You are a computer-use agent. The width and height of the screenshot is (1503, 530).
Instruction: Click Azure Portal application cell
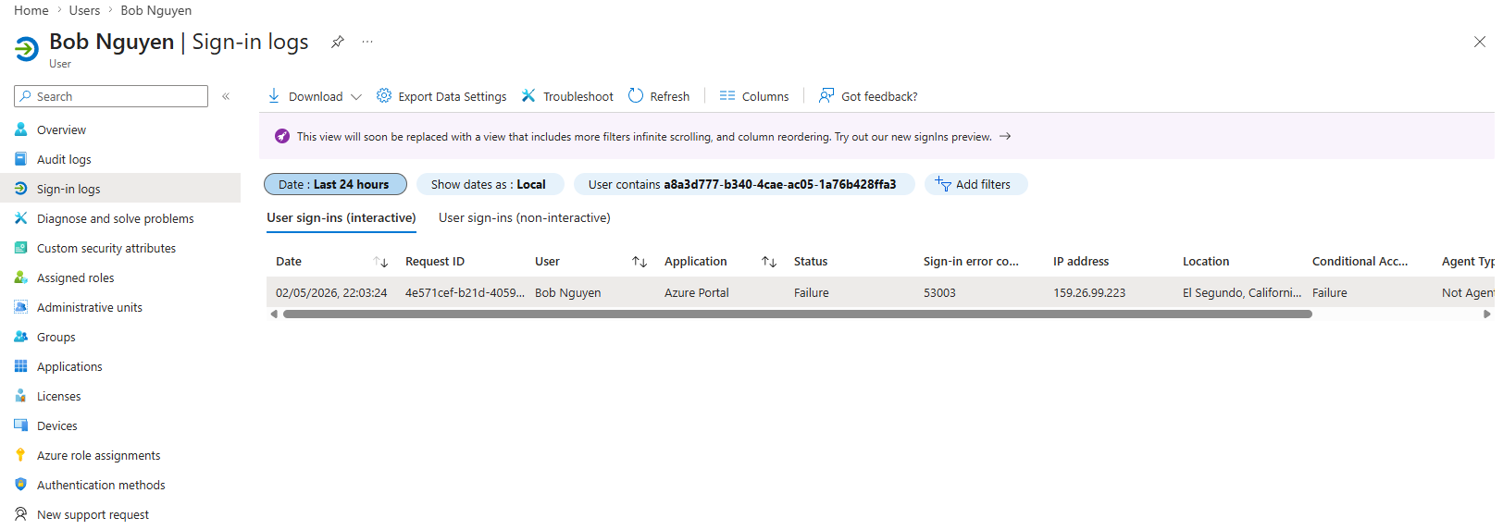pos(697,292)
